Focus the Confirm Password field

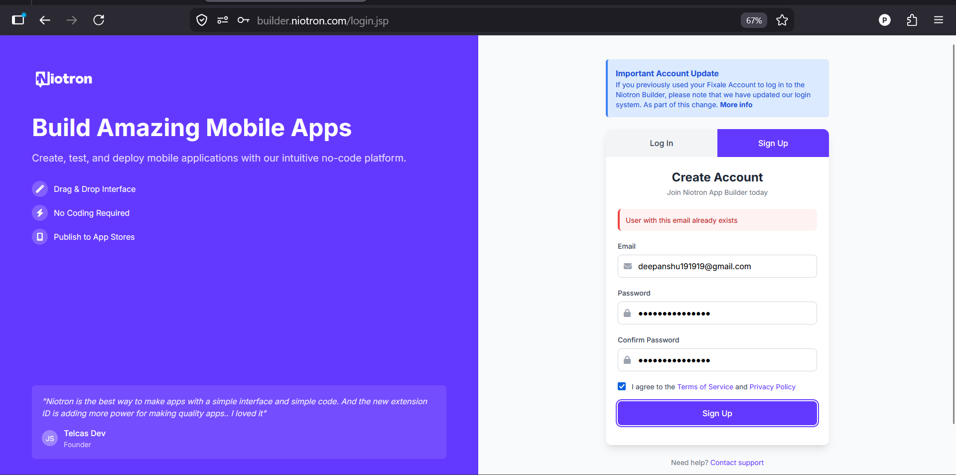click(x=722, y=360)
